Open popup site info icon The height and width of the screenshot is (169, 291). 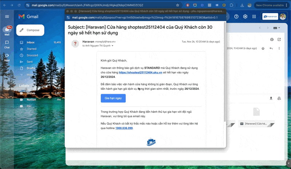click(x=68, y=17)
